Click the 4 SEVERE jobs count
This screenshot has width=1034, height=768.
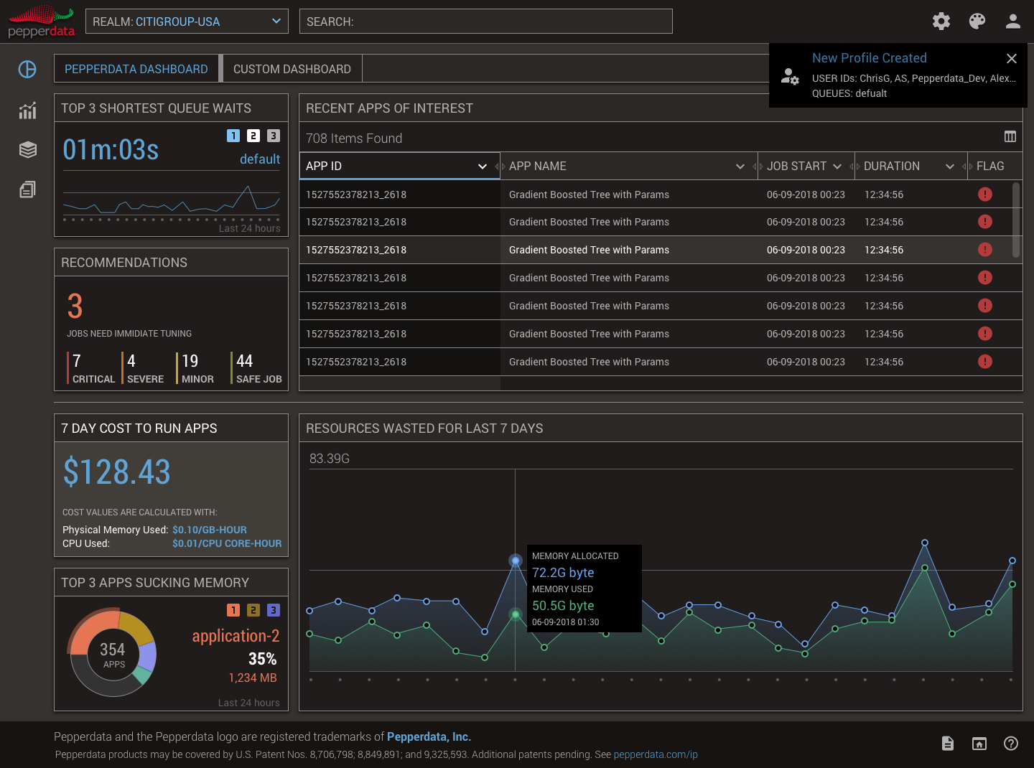144,368
